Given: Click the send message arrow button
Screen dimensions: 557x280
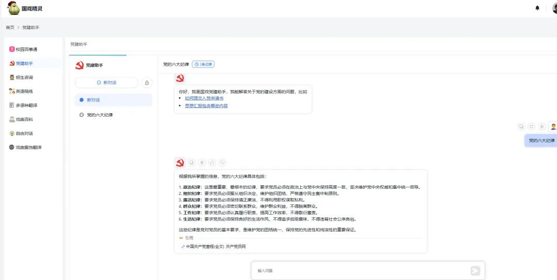Looking at the screenshot, I should pyautogui.click(x=476, y=271).
